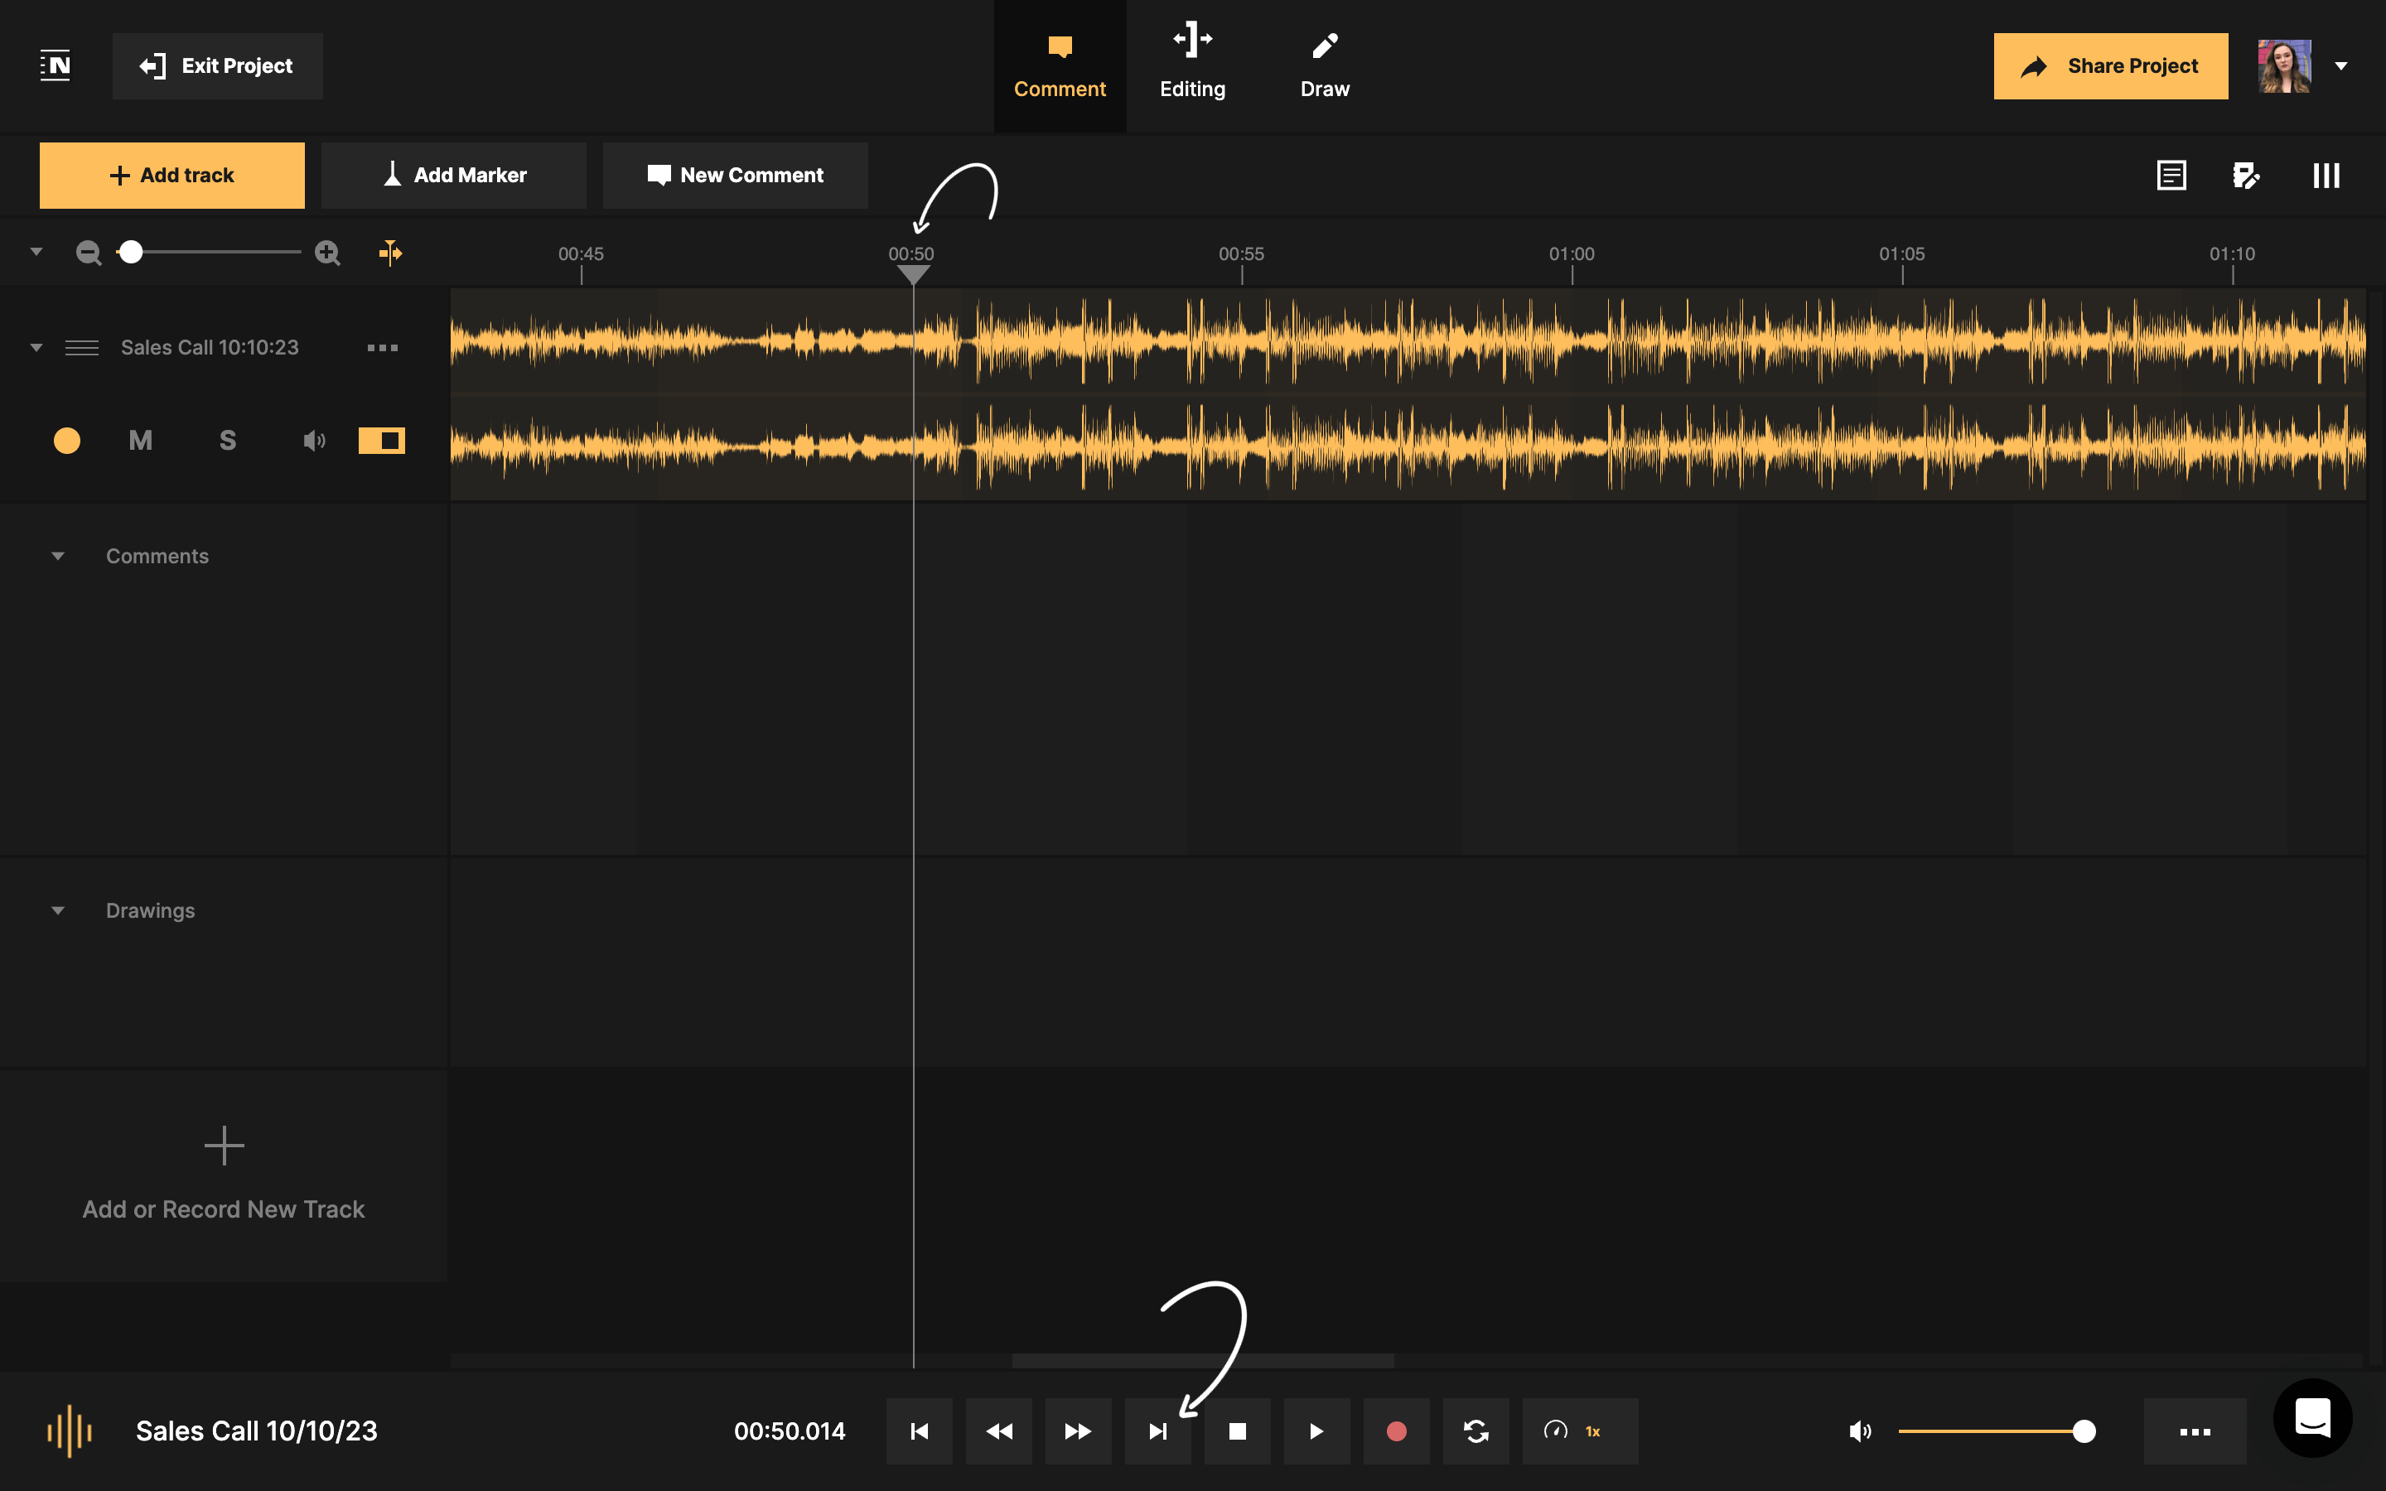Select the Draw mode

tap(1323, 65)
